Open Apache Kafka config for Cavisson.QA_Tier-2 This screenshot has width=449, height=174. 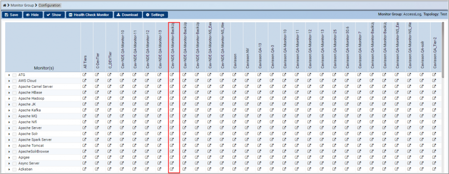(434, 110)
